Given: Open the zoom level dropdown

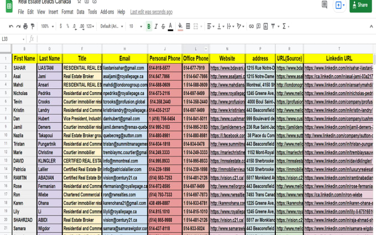Looking at the screenshot, I should coord(47,27).
